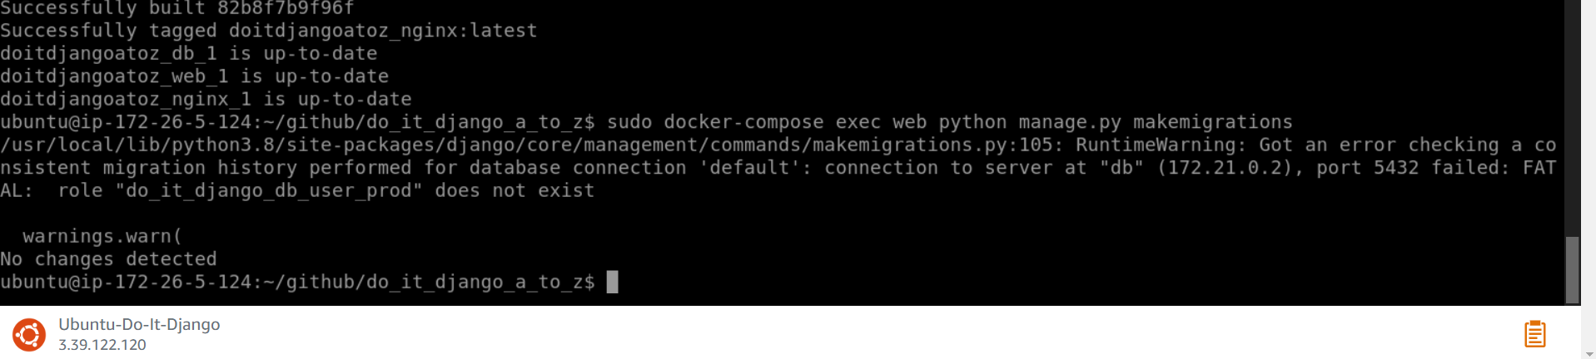Viewport: 1596px width, 359px height.
Task: Click the IP address 3.39.122.120
Action: tap(102, 345)
